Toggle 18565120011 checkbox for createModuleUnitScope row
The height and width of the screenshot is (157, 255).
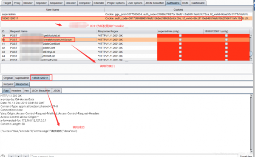click(x=227, y=40)
